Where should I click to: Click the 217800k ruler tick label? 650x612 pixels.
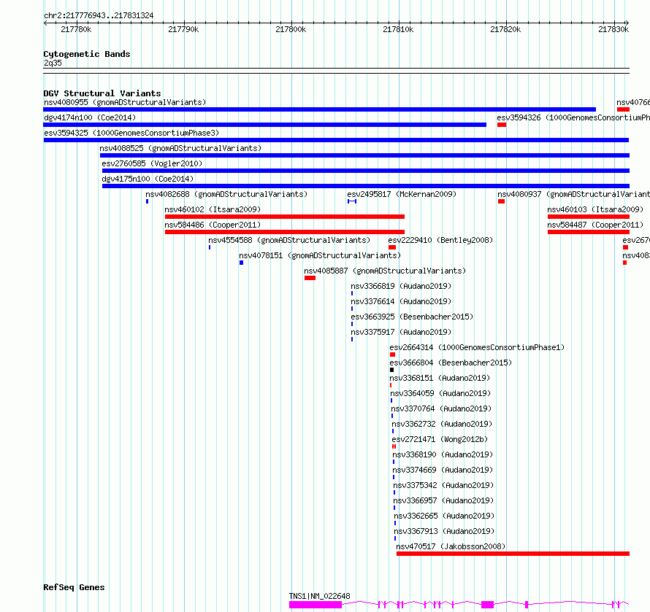(291, 29)
